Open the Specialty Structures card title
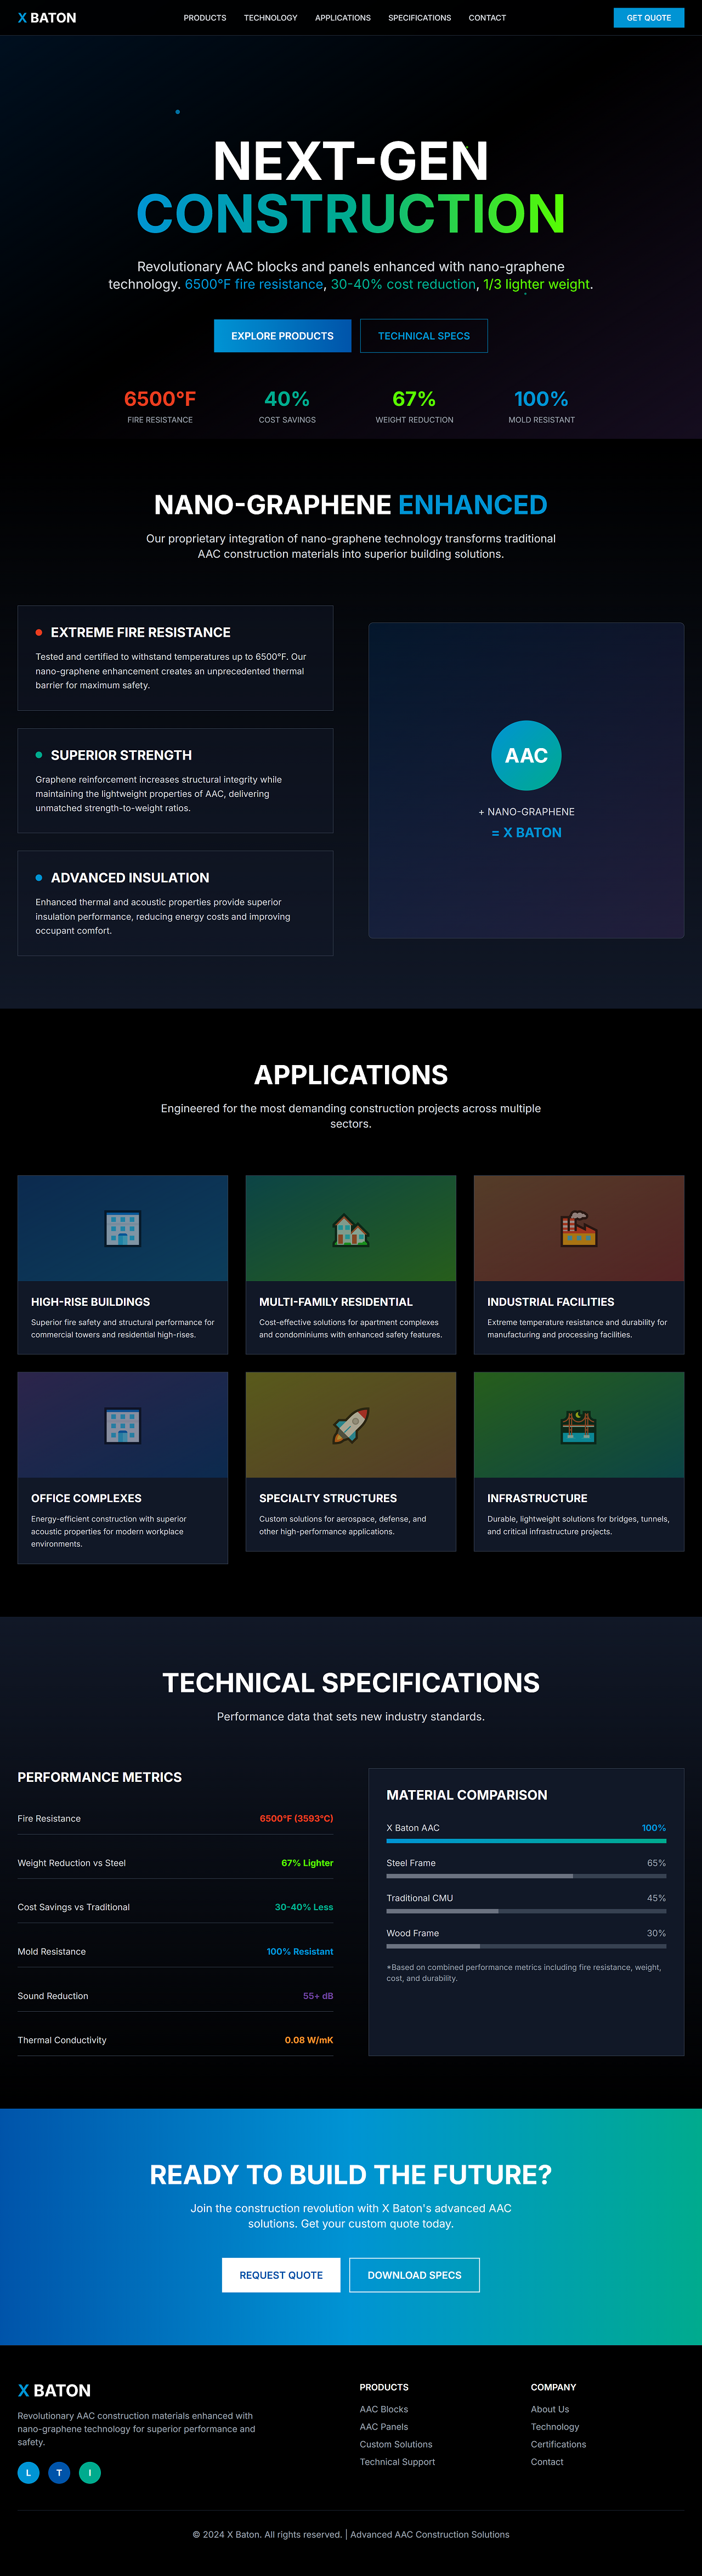Image resolution: width=702 pixels, height=2576 pixels. pyautogui.click(x=328, y=1498)
